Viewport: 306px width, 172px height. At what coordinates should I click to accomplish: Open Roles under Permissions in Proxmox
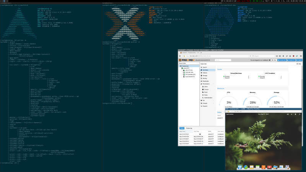[x=208, y=95]
